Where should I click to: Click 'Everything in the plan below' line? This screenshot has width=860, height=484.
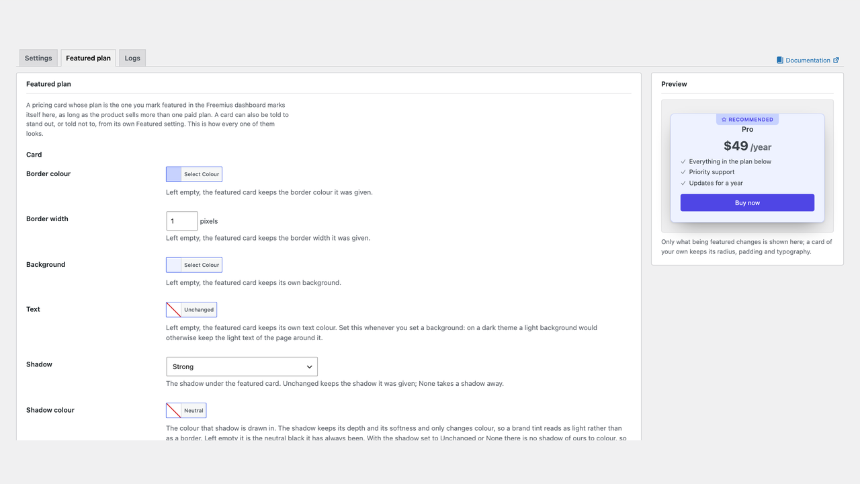[730, 161]
